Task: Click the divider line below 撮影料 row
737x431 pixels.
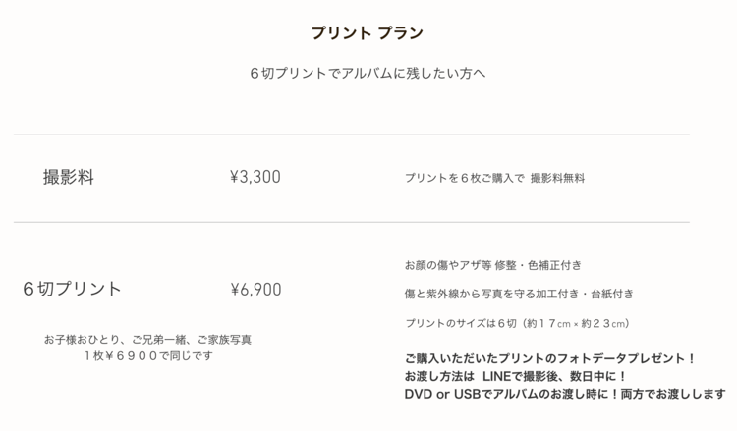Action: pos(352,222)
